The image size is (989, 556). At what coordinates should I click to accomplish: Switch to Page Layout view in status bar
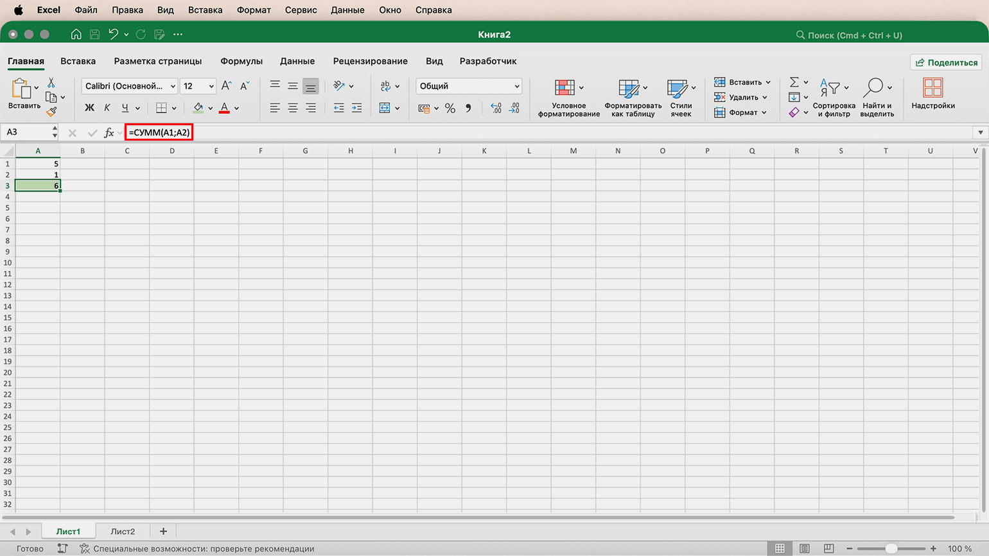[x=804, y=548]
